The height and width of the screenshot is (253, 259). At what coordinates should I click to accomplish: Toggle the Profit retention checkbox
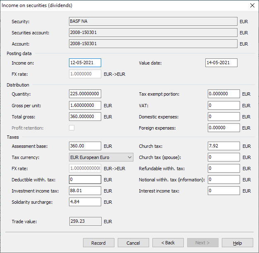(x=72, y=128)
